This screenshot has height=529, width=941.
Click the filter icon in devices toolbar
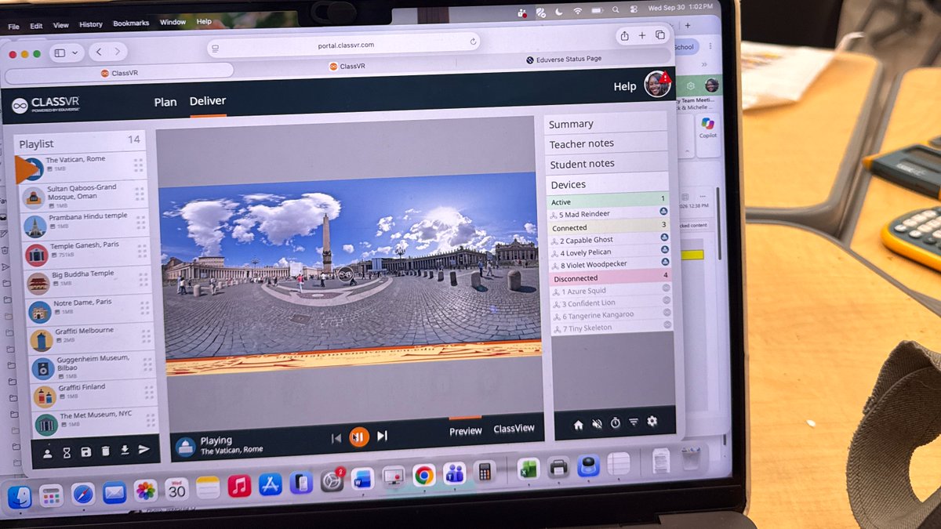click(x=634, y=422)
